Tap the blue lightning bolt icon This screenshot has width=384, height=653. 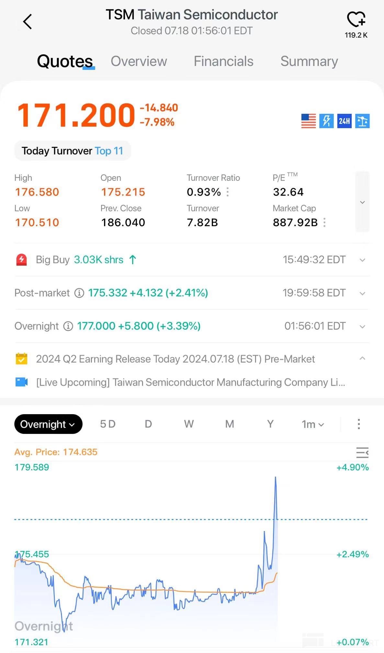[x=326, y=121]
